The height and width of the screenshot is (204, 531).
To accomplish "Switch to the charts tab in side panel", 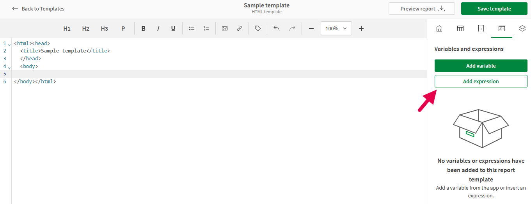I will coord(481,28).
